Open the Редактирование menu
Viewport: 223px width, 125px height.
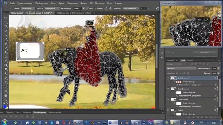25,3
